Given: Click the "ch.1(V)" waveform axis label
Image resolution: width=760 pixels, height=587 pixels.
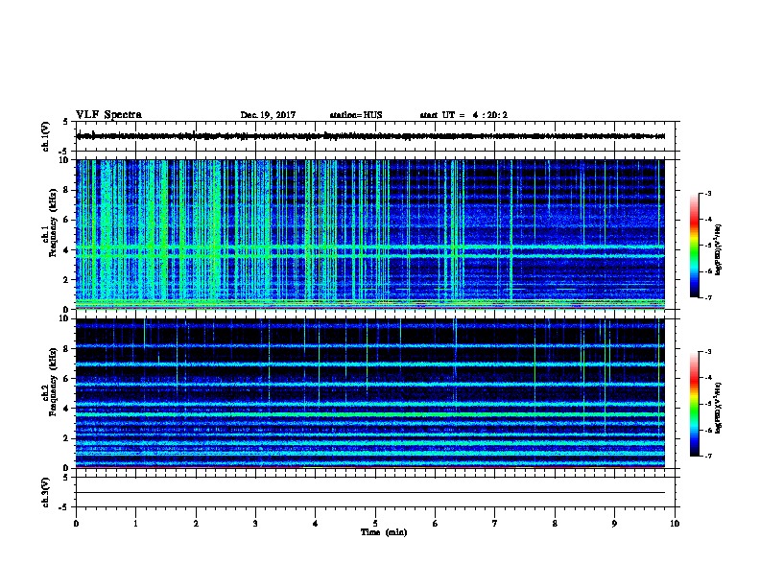Looking at the screenshot, I should tap(46, 136).
